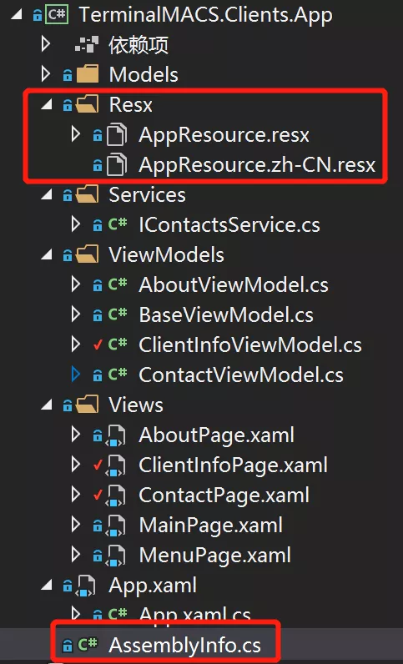Expand MenuPage.xaml node
Screen dimensions: 403x664
76,556
